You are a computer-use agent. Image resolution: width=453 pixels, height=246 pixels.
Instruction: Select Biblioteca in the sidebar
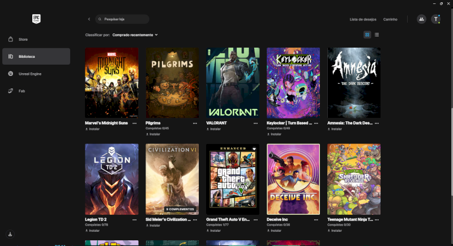[36, 56]
